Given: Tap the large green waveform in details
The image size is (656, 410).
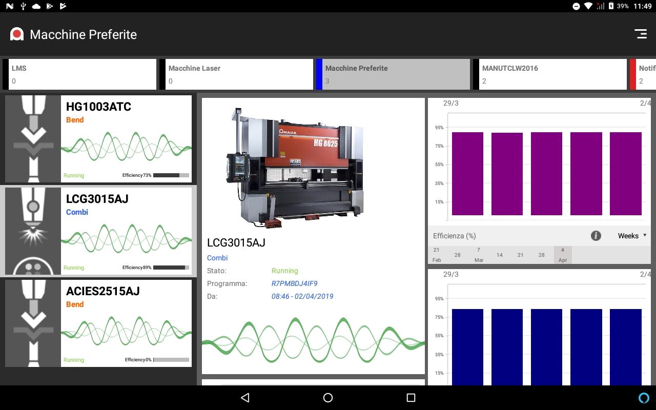Looking at the screenshot, I should [x=313, y=340].
